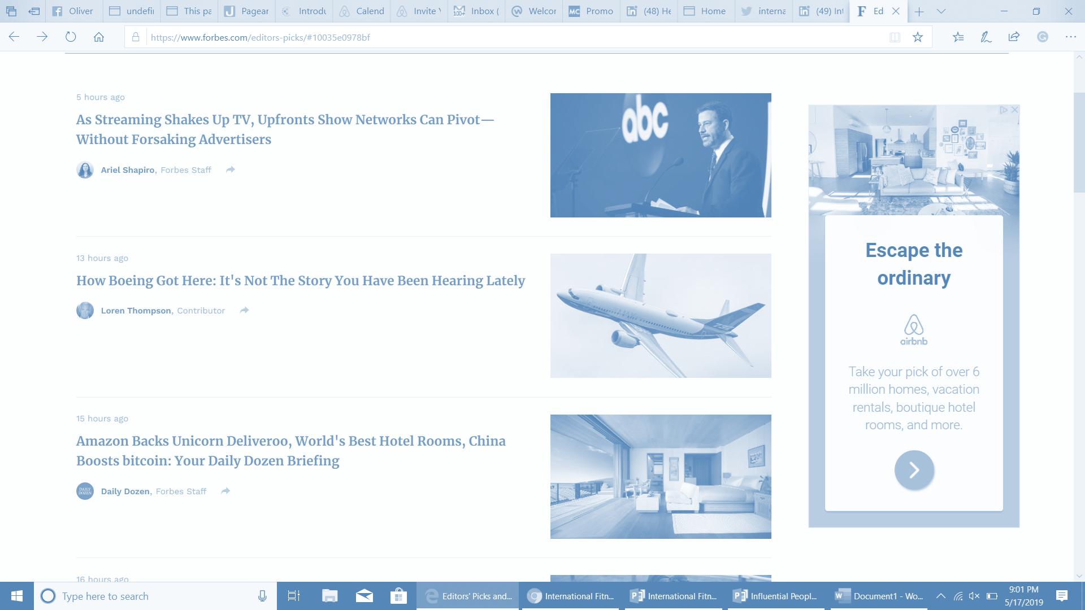This screenshot has width=1085, height=610.
Task: Add this page to favorites with the star
Action: 918,37
